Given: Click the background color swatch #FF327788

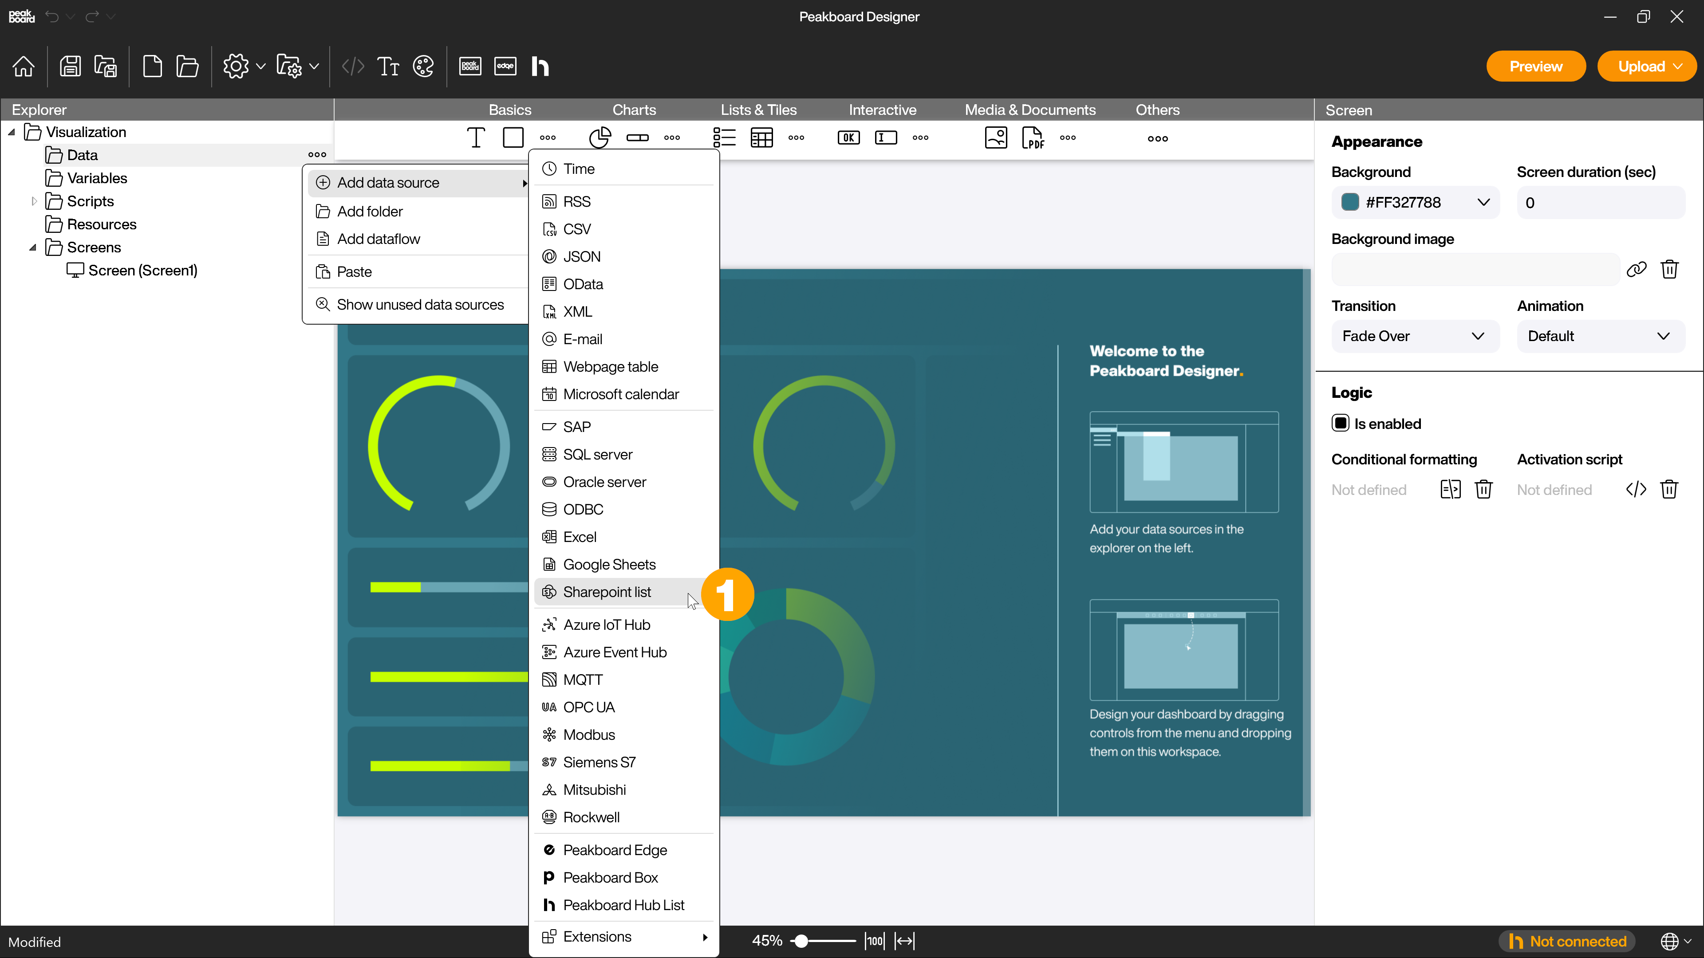Looking at the screenshot, I should [1351, 202].
